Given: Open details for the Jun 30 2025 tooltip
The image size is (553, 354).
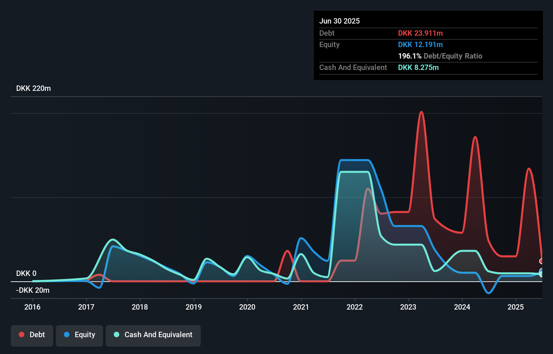Looking at the screenshot, I should tap(339, 21).
